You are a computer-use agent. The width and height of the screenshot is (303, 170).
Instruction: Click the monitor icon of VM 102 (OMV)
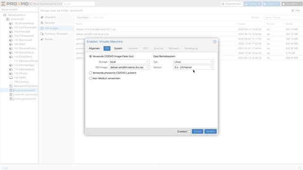click(x=11, y=77)
